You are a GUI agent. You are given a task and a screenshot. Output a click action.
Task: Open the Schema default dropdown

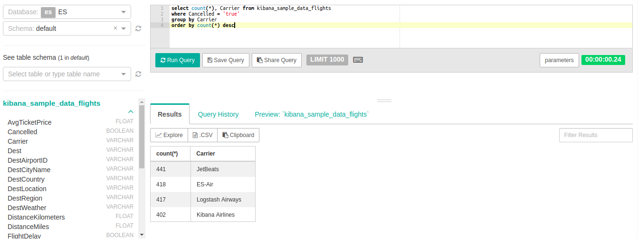point(67,28)
